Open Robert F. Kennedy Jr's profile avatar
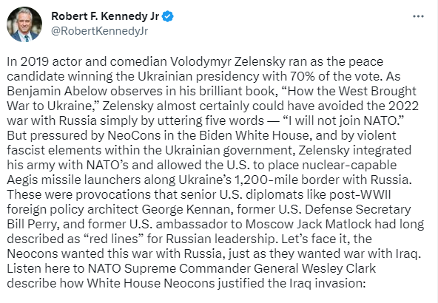Screen dimensions: 438x303 pyautogui.click(x=24, y=24)
